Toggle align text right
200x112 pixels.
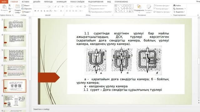click(73, 11)
